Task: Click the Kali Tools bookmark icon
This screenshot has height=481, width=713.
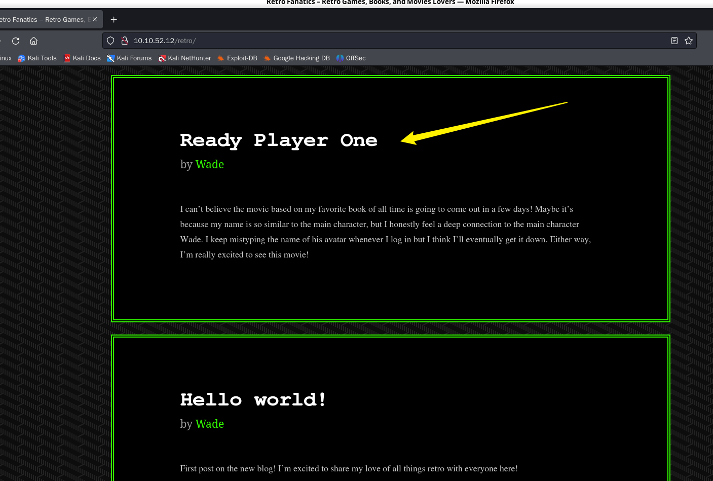Action: pos(21,58)
